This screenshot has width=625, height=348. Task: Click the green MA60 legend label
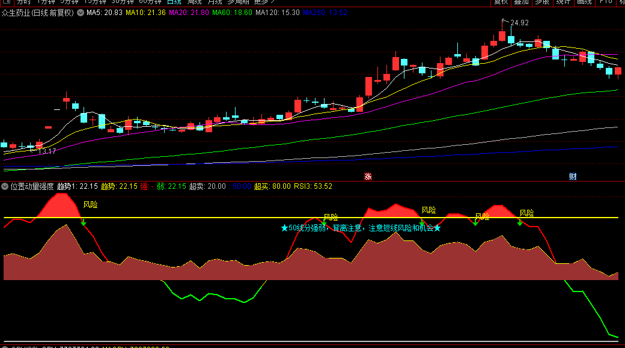click(232, 13)
